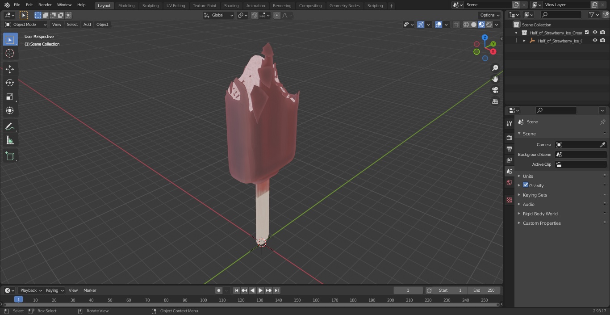Open the Keying dropdown in timeline

pos(55,290)
